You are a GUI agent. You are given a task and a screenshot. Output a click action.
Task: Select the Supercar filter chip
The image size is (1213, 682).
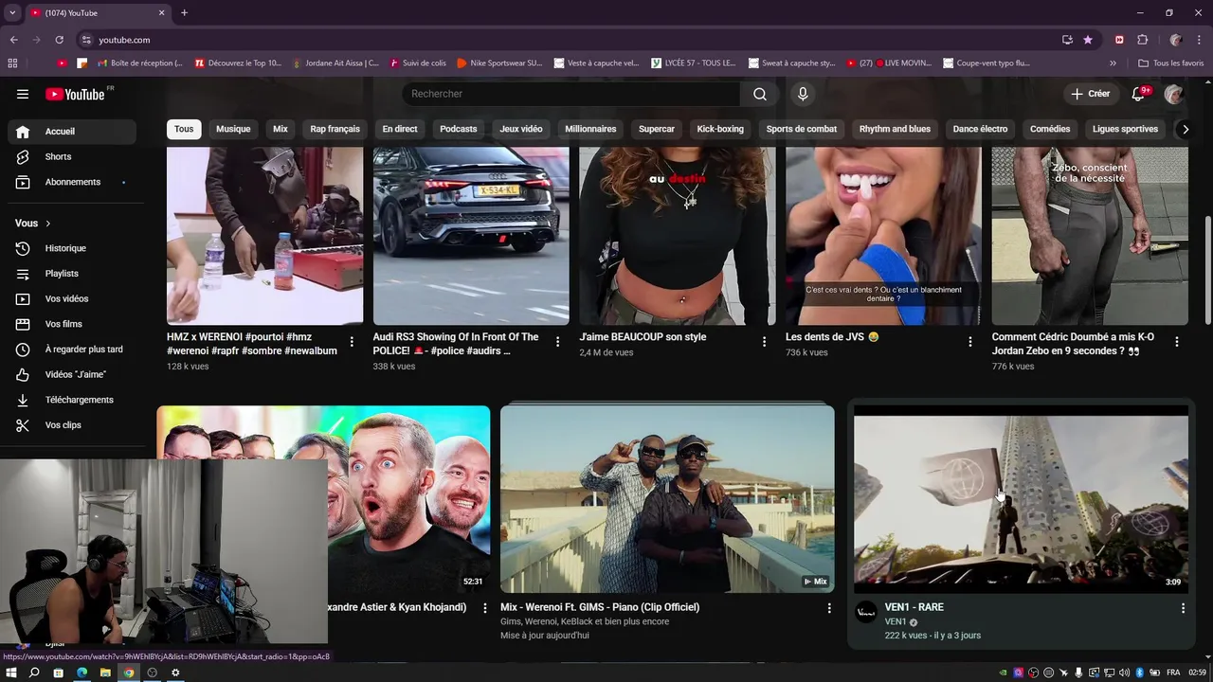pos(657,129)
